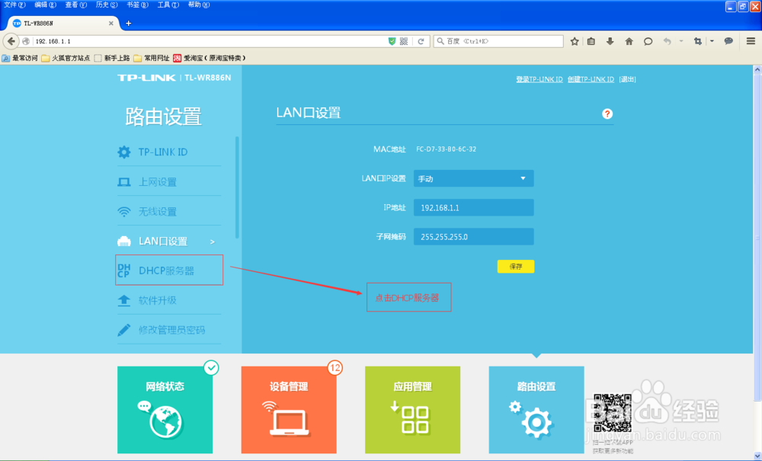Open the 历史 menu
The width and height of the screenshot is (762, 461).
[x=107, y=5]
